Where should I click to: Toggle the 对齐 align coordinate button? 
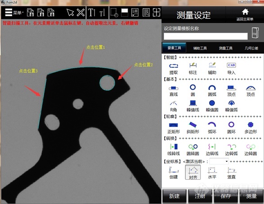(193, 172)
